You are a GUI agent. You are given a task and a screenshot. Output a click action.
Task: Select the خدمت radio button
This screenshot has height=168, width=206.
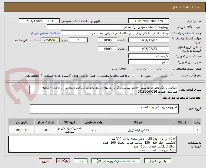[150, 69]
